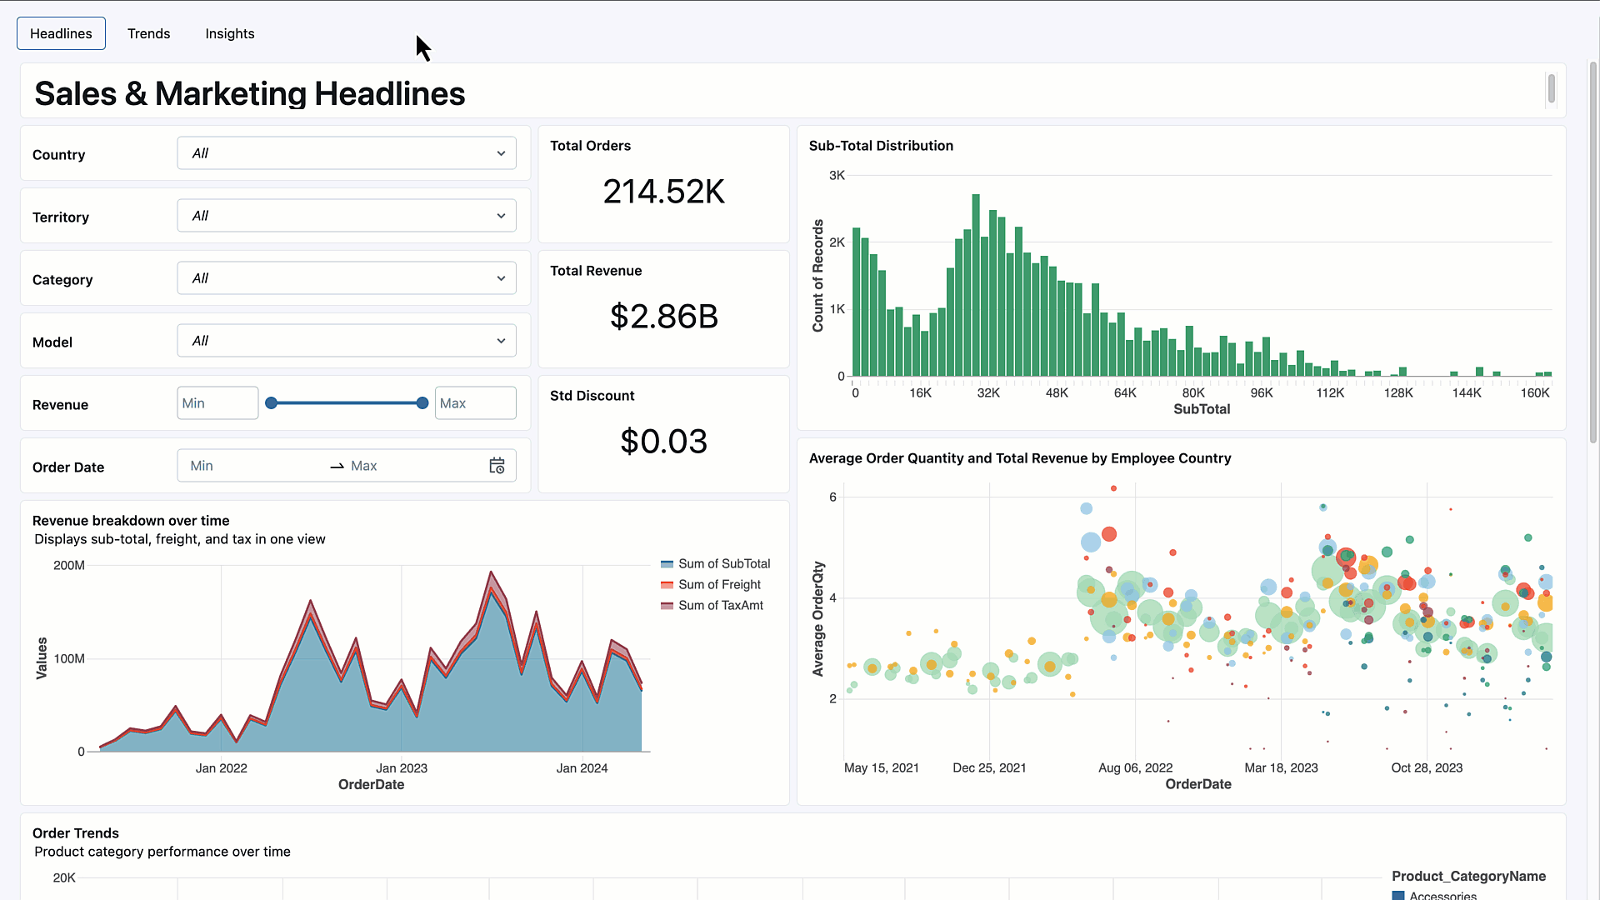This screenshot has height=900, width=1600.
Task: Expand the Category filter dropdown
Action: (x=347, y=278)
